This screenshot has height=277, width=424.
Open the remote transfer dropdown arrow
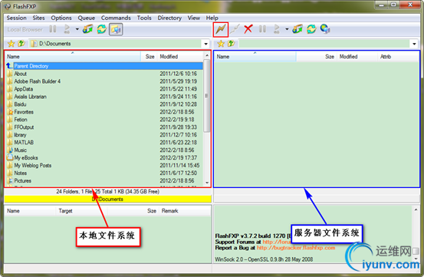(x=287, y=29)
